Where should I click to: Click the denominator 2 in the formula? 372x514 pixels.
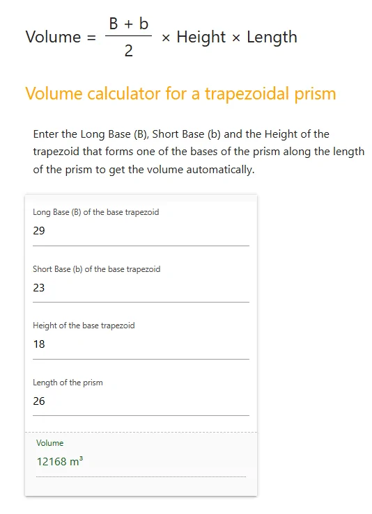pyautogui.click(x=129, y=51)
